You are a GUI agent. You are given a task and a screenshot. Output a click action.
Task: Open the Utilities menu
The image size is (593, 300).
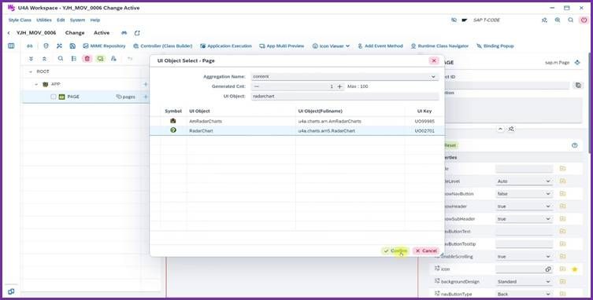click(44, 20)
